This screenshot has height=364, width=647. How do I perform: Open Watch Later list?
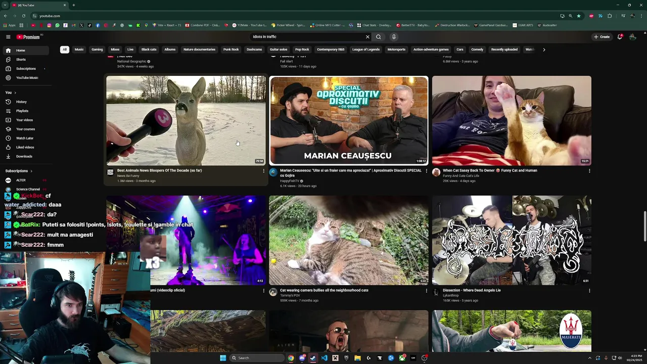(x=25, y=138)
